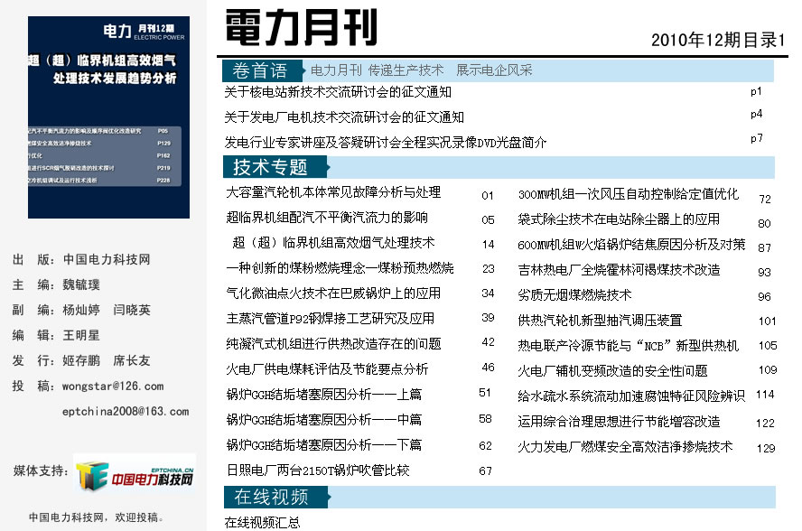Open article 300MW机组一次风压自动控制给定值优化
This screenshot has width=802, height=531.
(x=628, y=194)
